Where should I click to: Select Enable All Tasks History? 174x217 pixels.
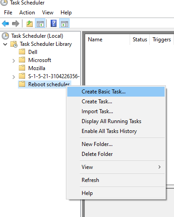pyautogui.click(x=116, y=131)
